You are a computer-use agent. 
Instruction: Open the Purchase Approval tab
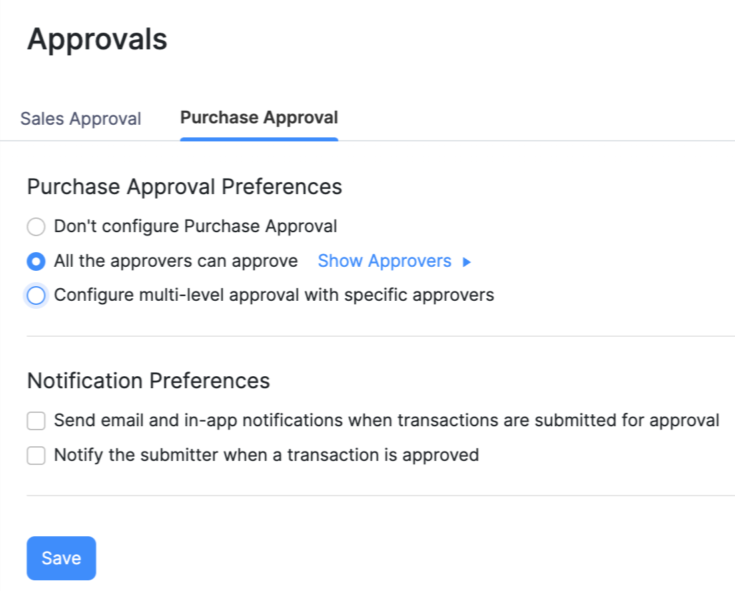point(259,117)
